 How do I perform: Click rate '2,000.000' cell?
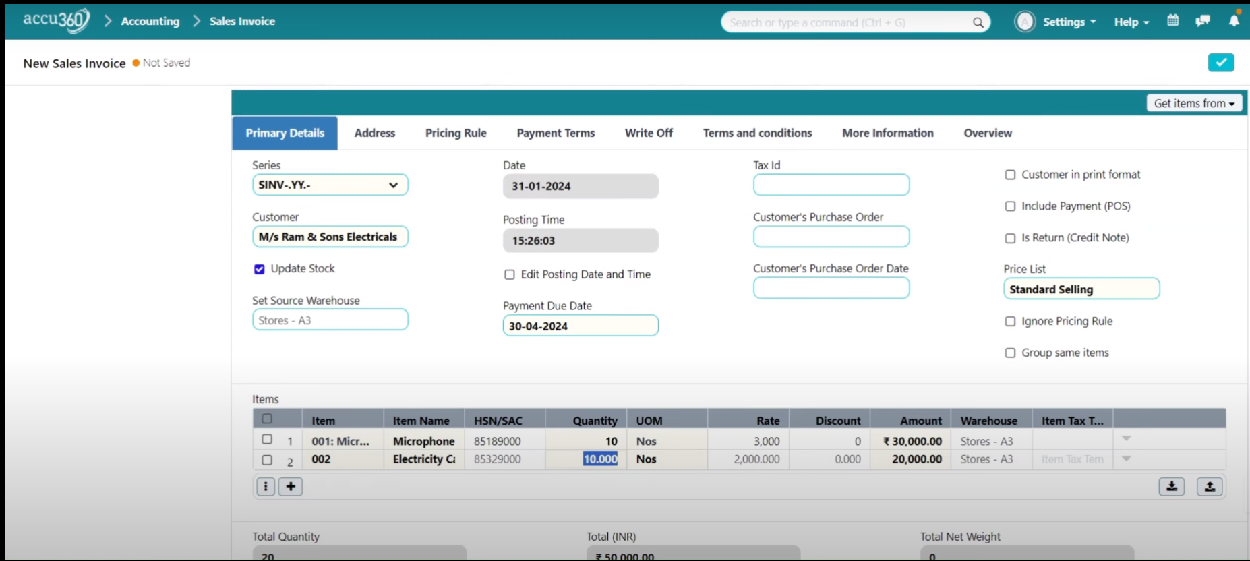click(748, 459)
